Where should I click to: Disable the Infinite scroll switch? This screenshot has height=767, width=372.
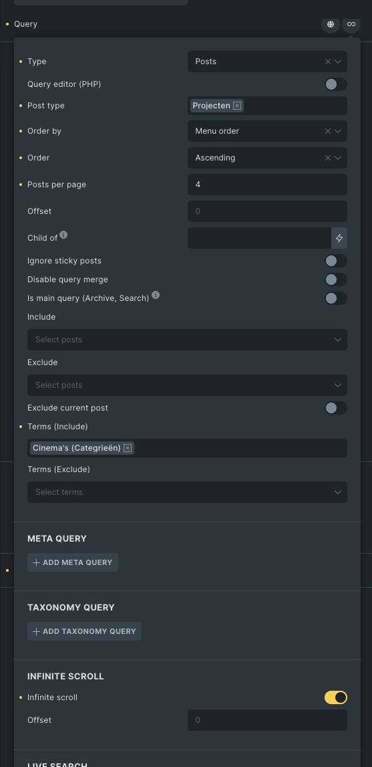[336, 697]
